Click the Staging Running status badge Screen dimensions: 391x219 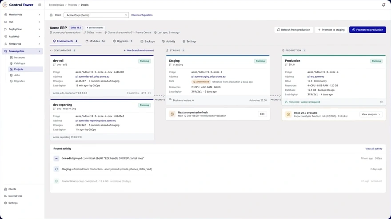click(260, 61)
